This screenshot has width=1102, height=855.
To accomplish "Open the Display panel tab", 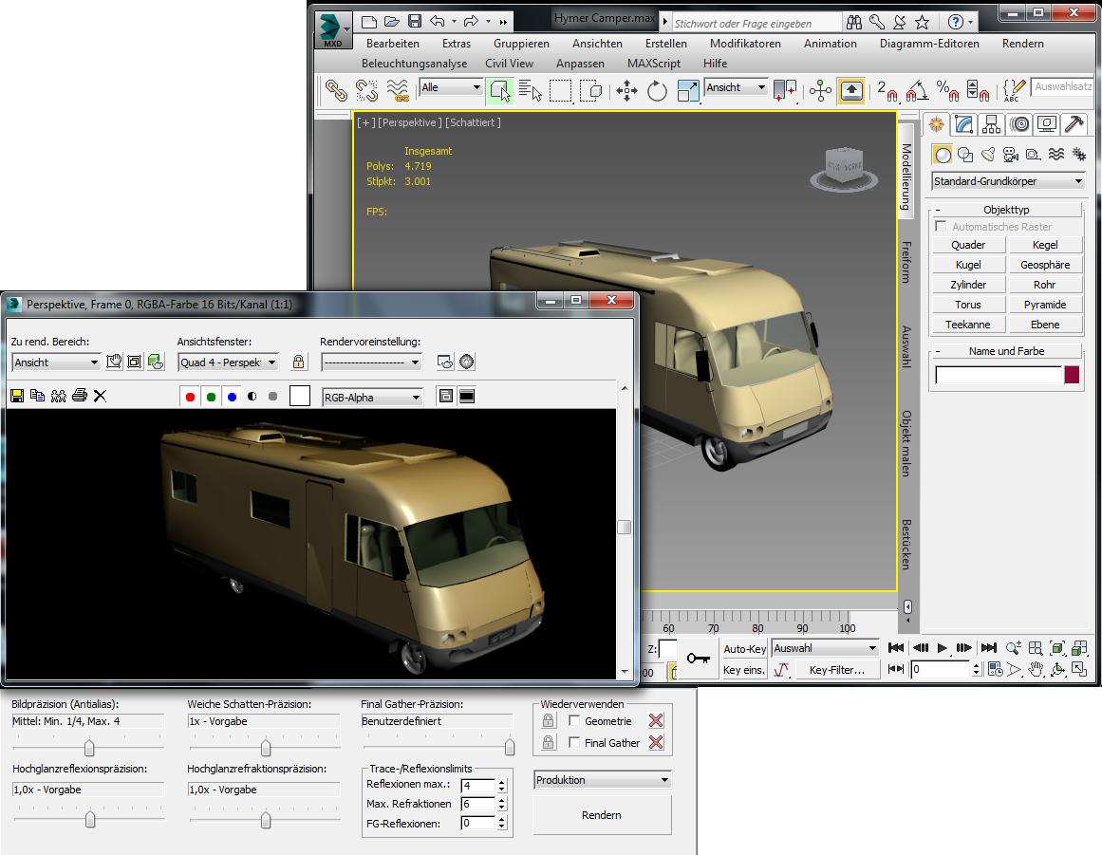I will tap(1047, 124).
